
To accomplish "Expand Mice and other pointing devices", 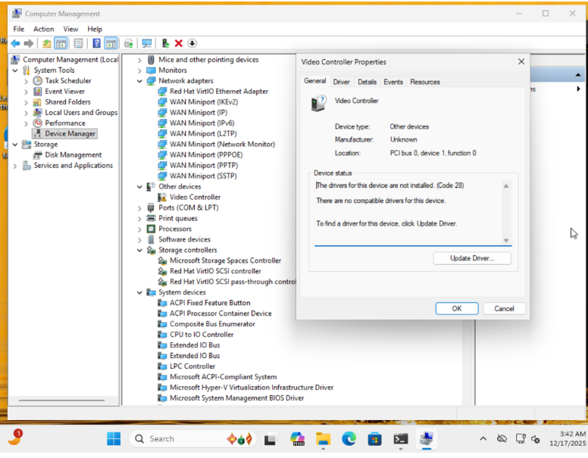I will coord(139,60).
